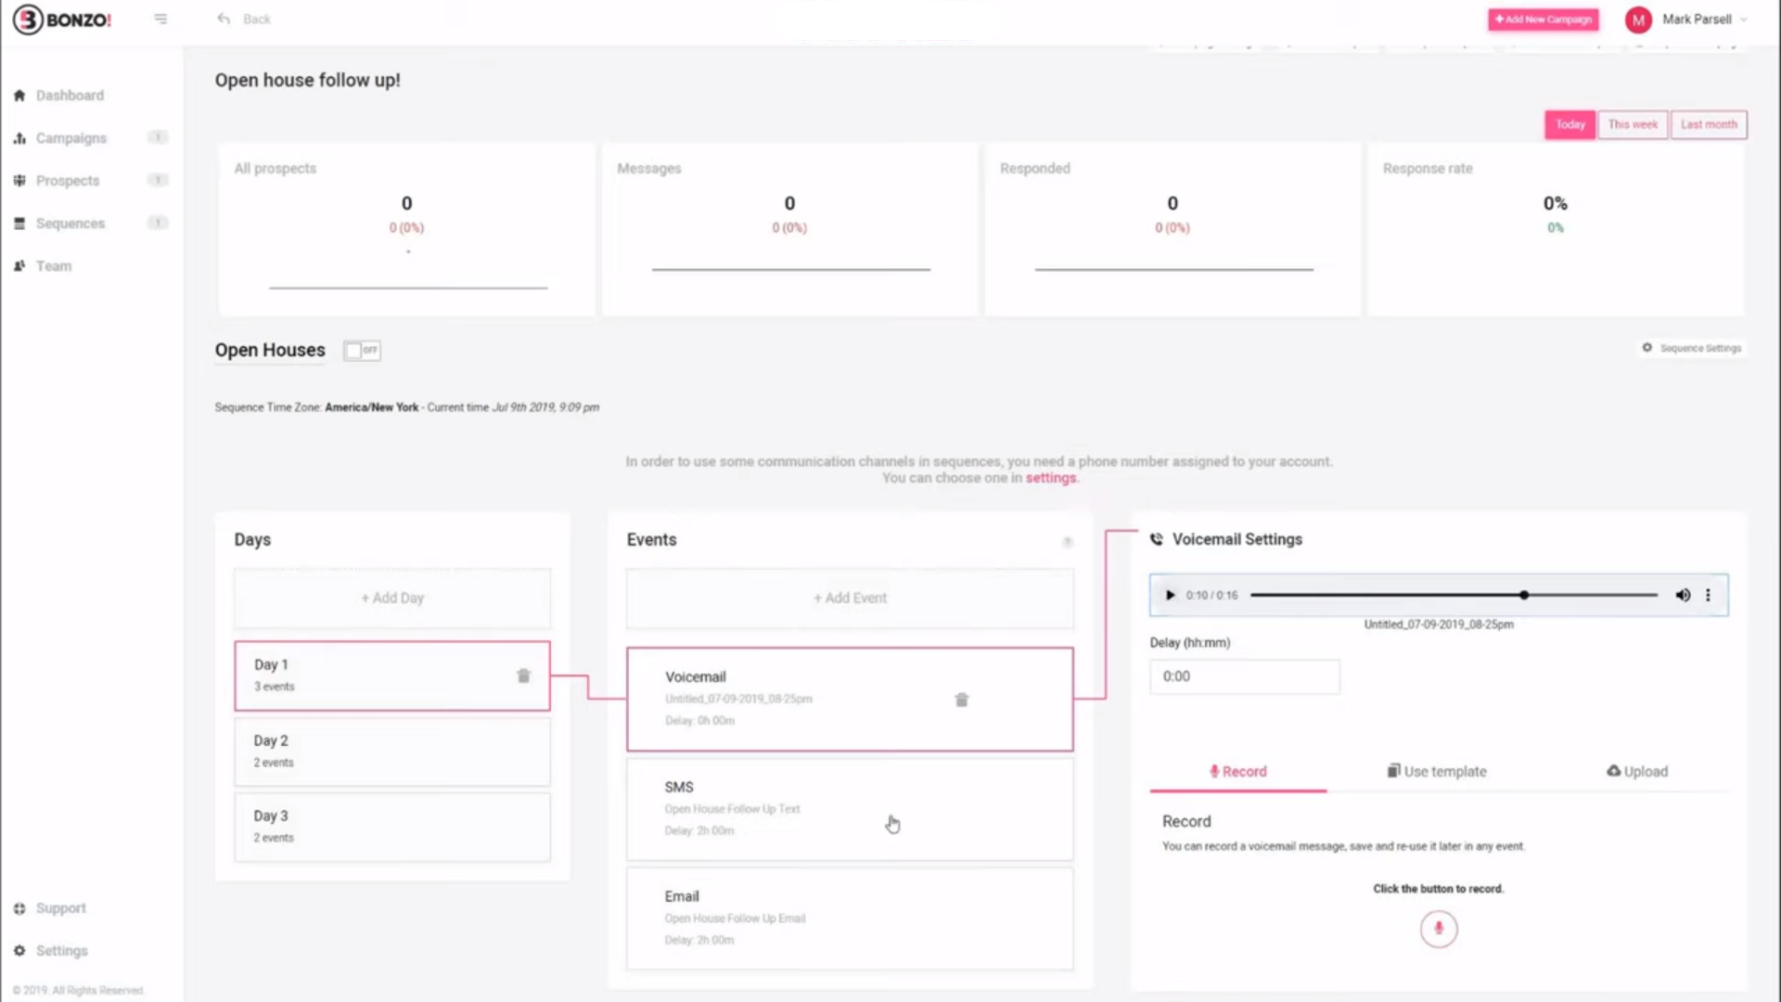Expand the Mark Parsell user dropdown
Screen dimensions: 1781x1002
pos(1744,19)
